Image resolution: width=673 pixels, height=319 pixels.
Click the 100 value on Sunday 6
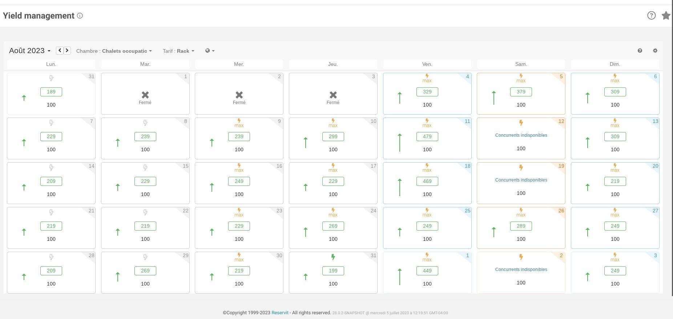click(x=615, y=105)
